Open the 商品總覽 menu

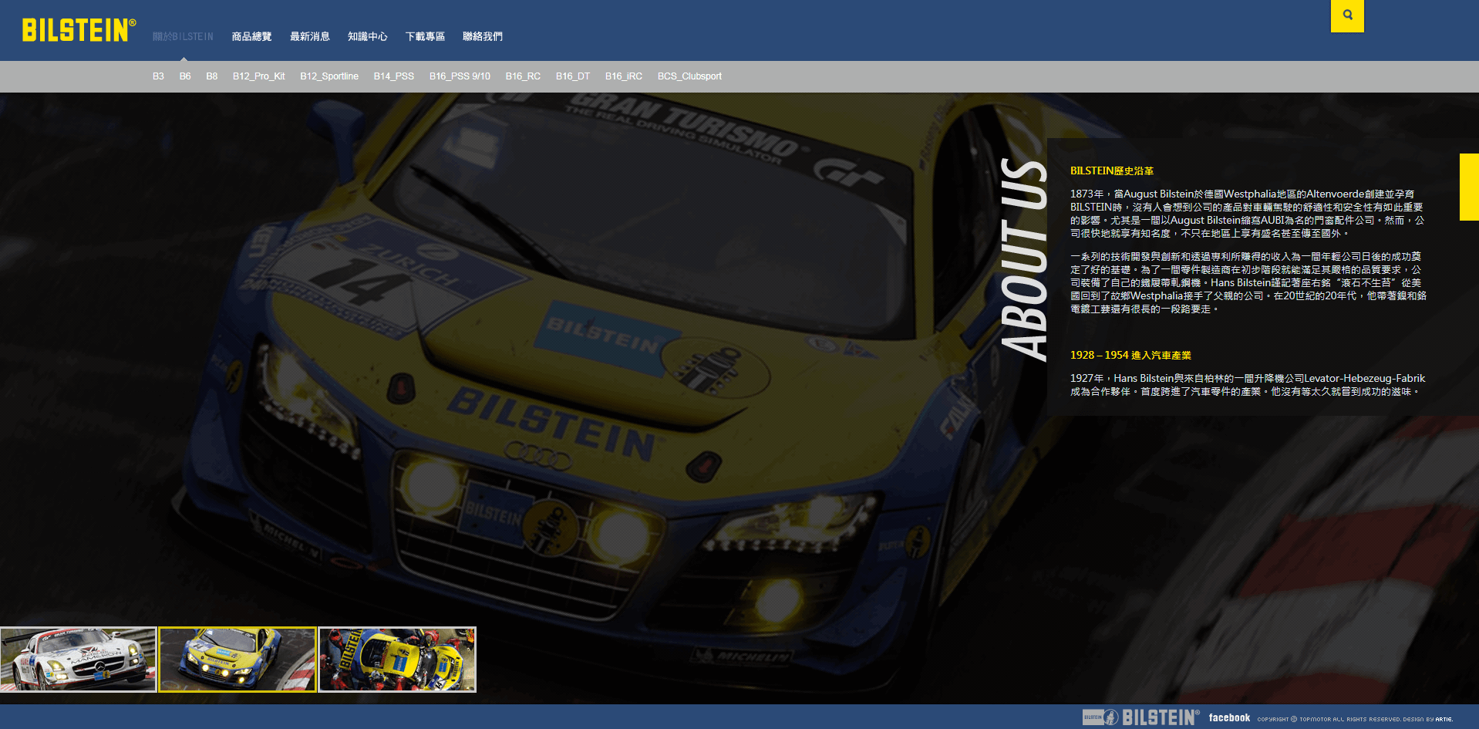(251, 36)
